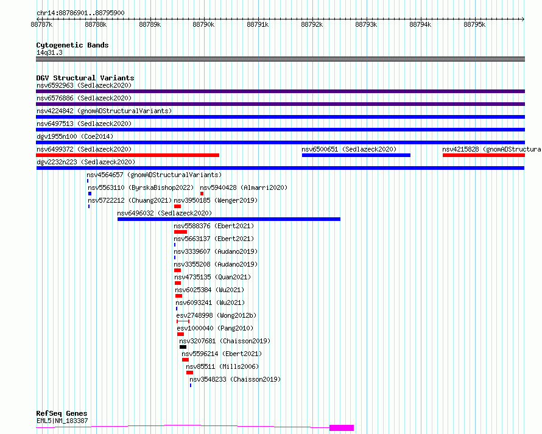Click the nsv4564657 (gnomADStructuralVariants) label

pos(154,175)
